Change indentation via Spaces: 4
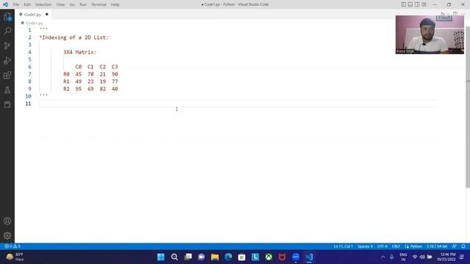Screen dimensions: 470x264 365,246
